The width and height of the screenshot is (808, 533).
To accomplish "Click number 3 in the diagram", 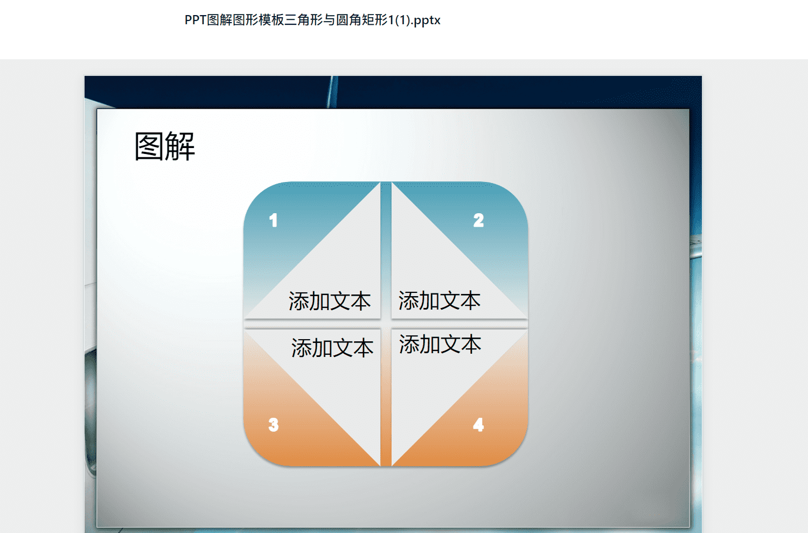I will (x=274, y=425).
